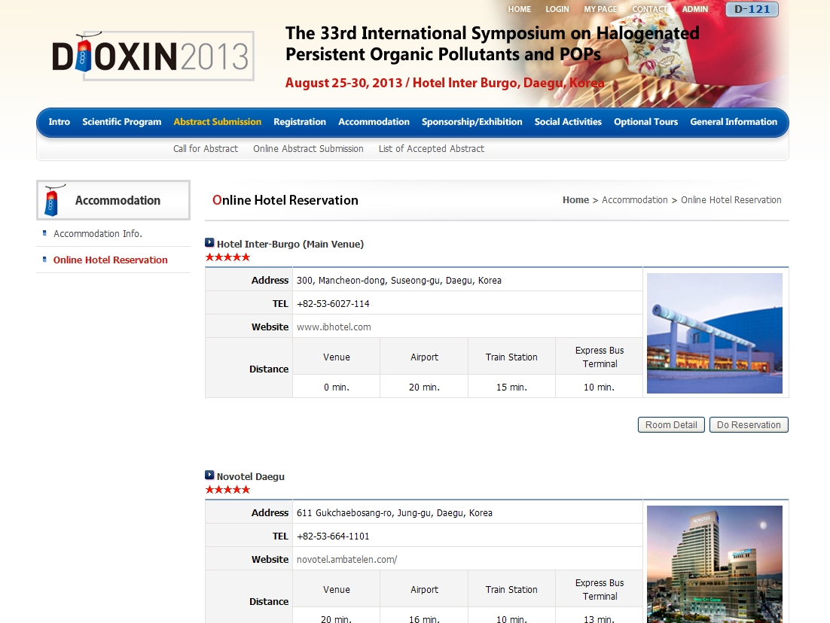Click 'August 25-30, 2013 / Hotel Inter Burgo' text
The width and height of the screenshot is (830, 623).
click(x=444, y=83)
